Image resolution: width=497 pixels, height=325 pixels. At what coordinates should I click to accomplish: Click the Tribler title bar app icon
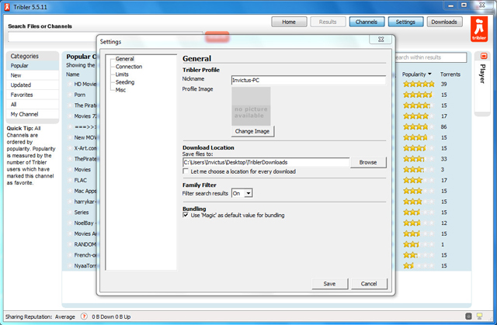click(8, 6)
